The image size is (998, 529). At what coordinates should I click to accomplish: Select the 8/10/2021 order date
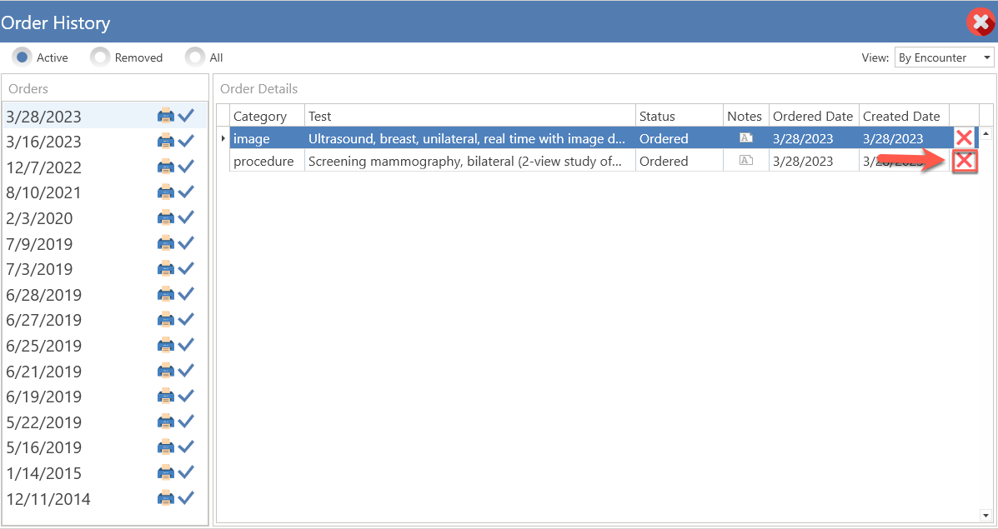44,192
